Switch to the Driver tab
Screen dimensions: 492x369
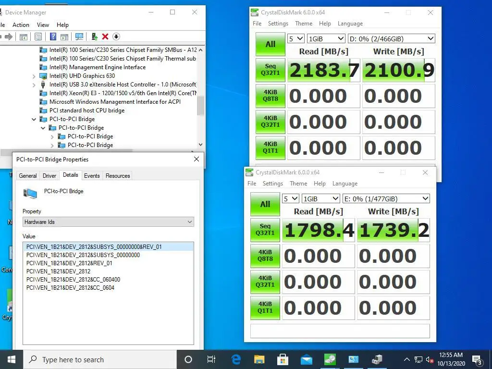click(x=49, y=176)
